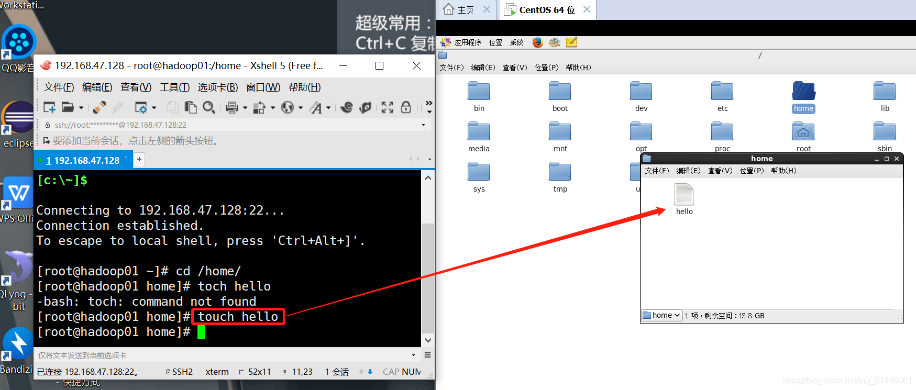The image size is (916, 390).
Task: Open Xshell 选项卡(B) menu
Action: (218, 87)
